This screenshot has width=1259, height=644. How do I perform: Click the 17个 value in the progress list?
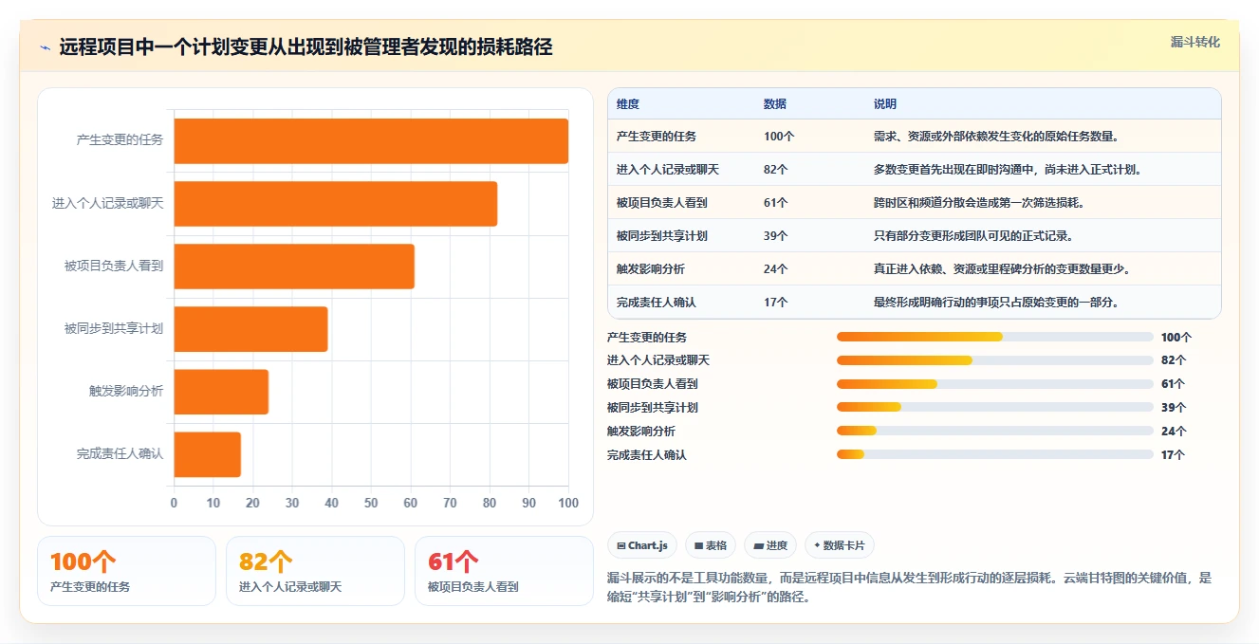[x=1174, y=454]
